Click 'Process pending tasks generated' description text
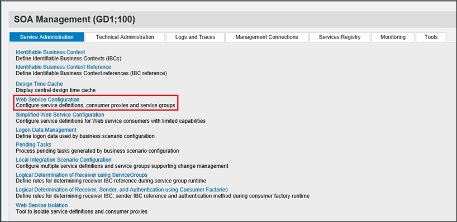This screenshot has width=457, height=222. coord(97,151)
